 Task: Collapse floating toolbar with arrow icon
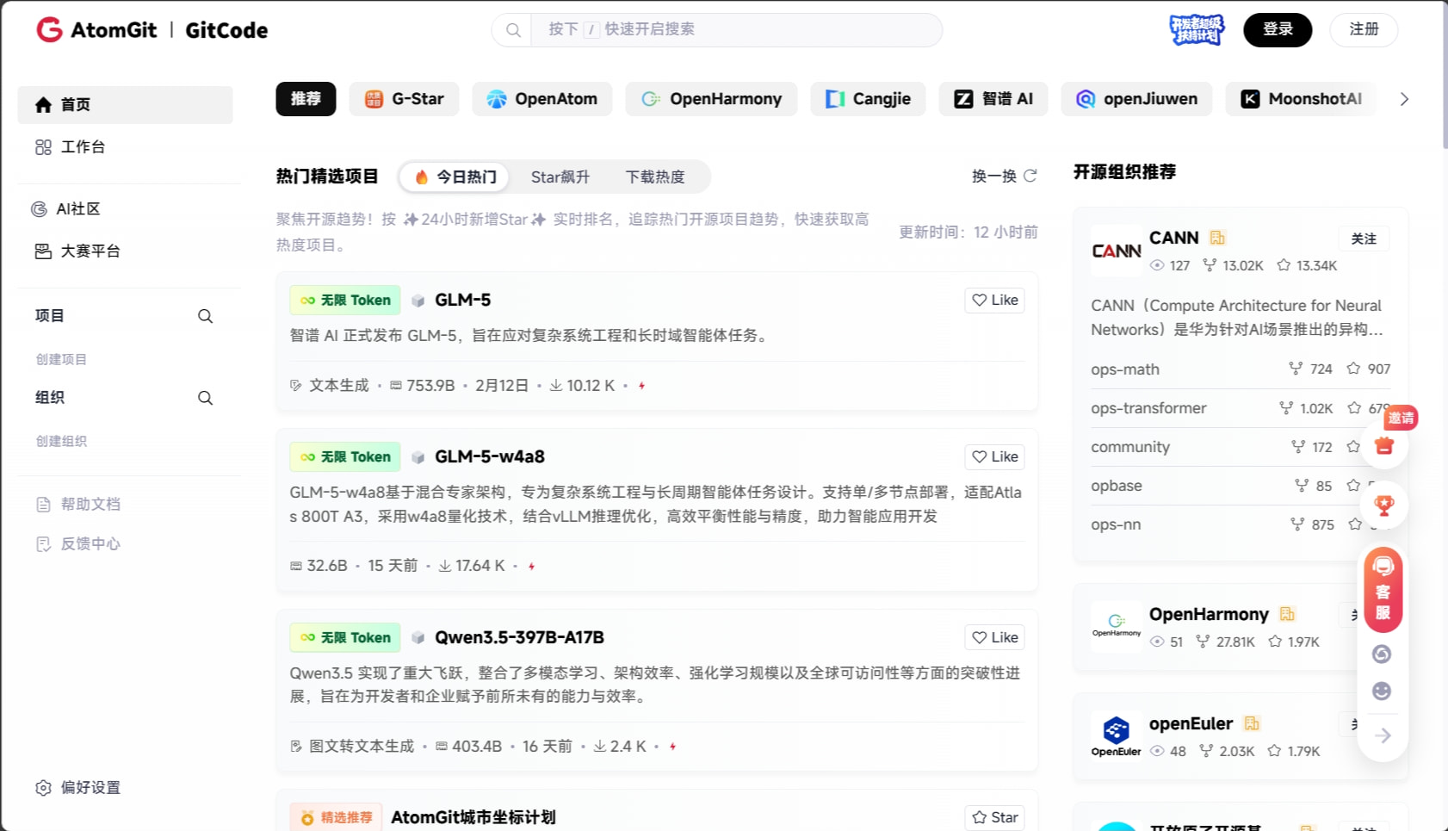pos(1383,735)
